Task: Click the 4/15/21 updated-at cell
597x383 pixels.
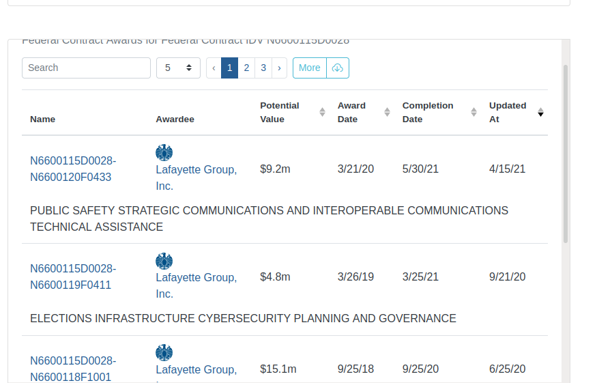Action: click(507, 169)
